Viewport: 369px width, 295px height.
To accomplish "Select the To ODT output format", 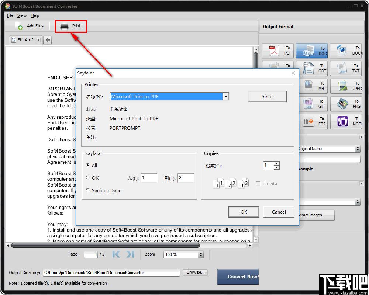I will click(314, 68).
